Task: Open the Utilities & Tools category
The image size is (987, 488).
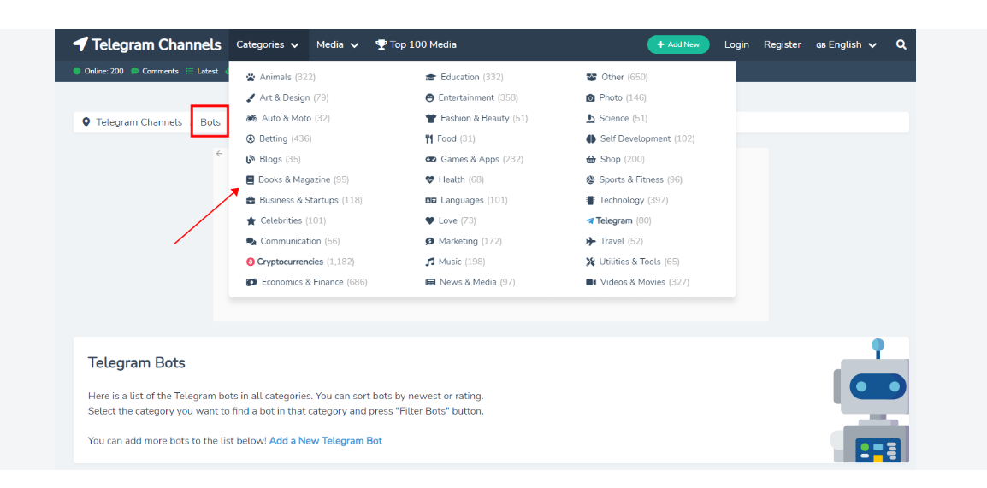Action: 633,262
